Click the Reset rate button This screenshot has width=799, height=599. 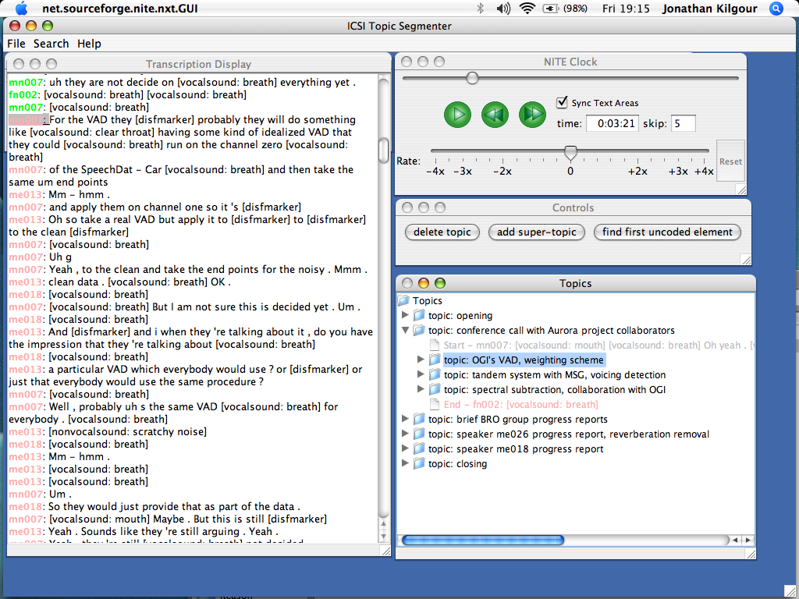tap(730, 161)
